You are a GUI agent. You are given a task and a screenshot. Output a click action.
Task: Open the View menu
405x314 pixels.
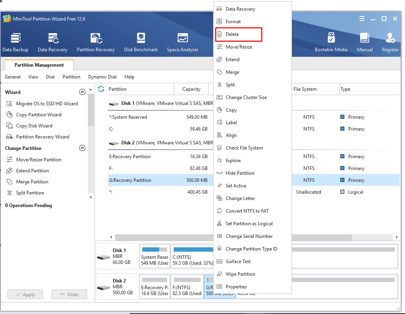coord(33,77)
